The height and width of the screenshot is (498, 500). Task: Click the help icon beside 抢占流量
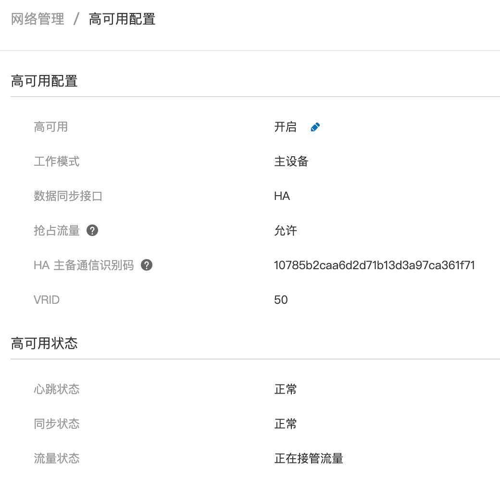coord(92,231)
